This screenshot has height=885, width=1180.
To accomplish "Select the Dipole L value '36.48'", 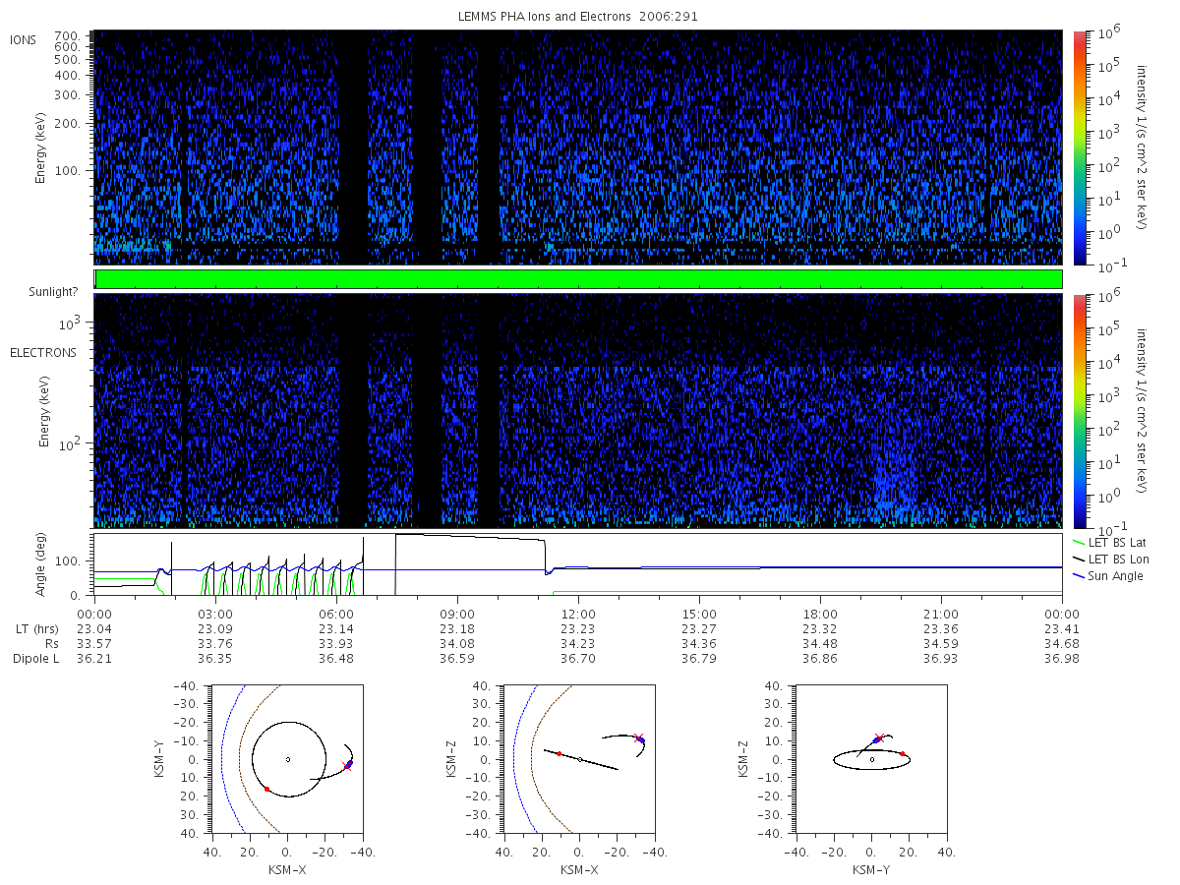I will pyautogui.click(x=335, y=659).
